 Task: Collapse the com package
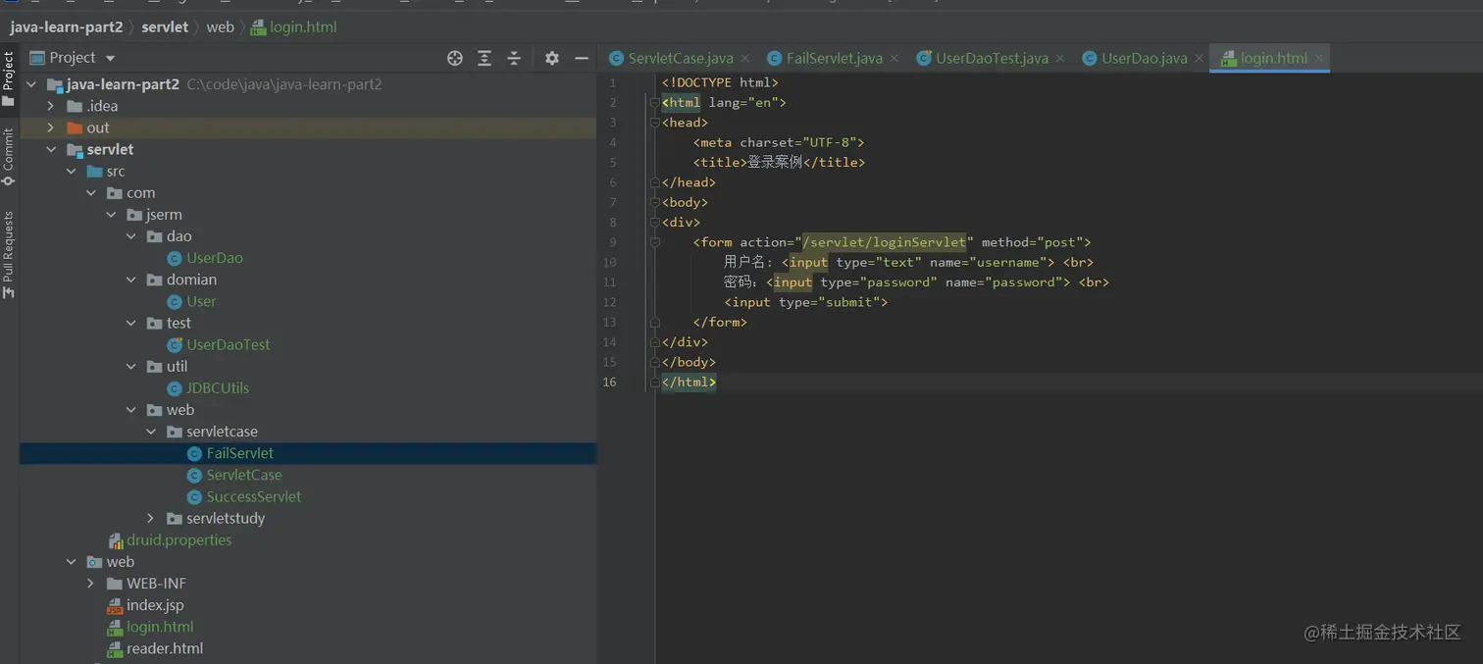91,193
